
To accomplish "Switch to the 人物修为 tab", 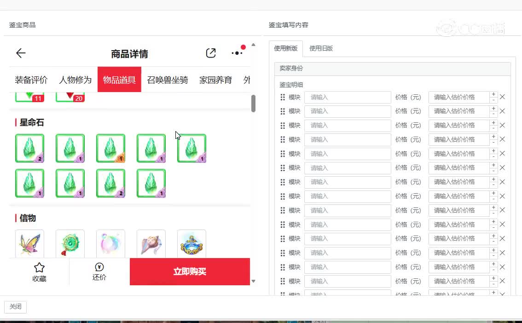I will pyautogui.click(x=75, y=80).
